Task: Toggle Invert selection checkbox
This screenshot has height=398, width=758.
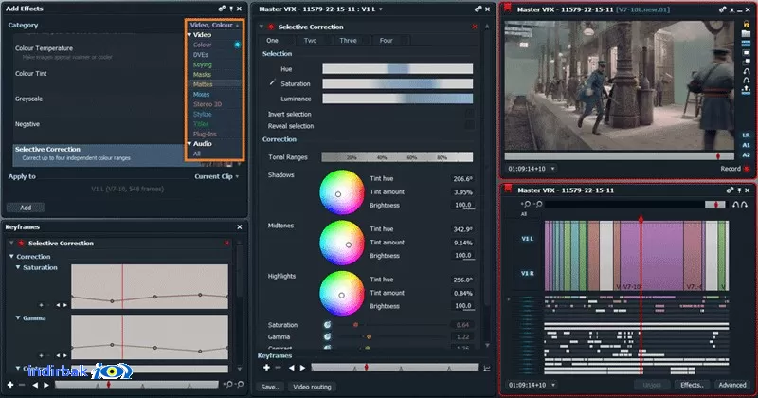Action: pos(469,114)
